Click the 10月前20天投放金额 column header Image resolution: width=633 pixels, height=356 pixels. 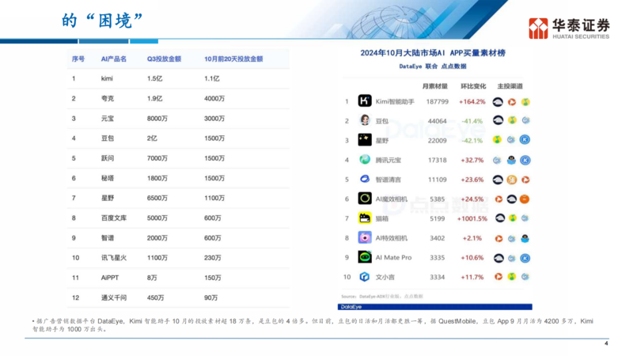click(x=233, y=59)
